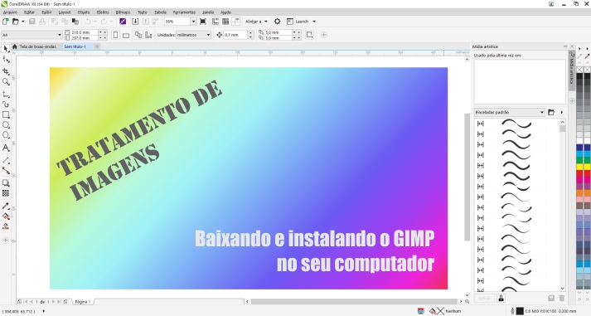Select the Shape tool
Viewport: 591px width, 316px height.
click(6, 59)
